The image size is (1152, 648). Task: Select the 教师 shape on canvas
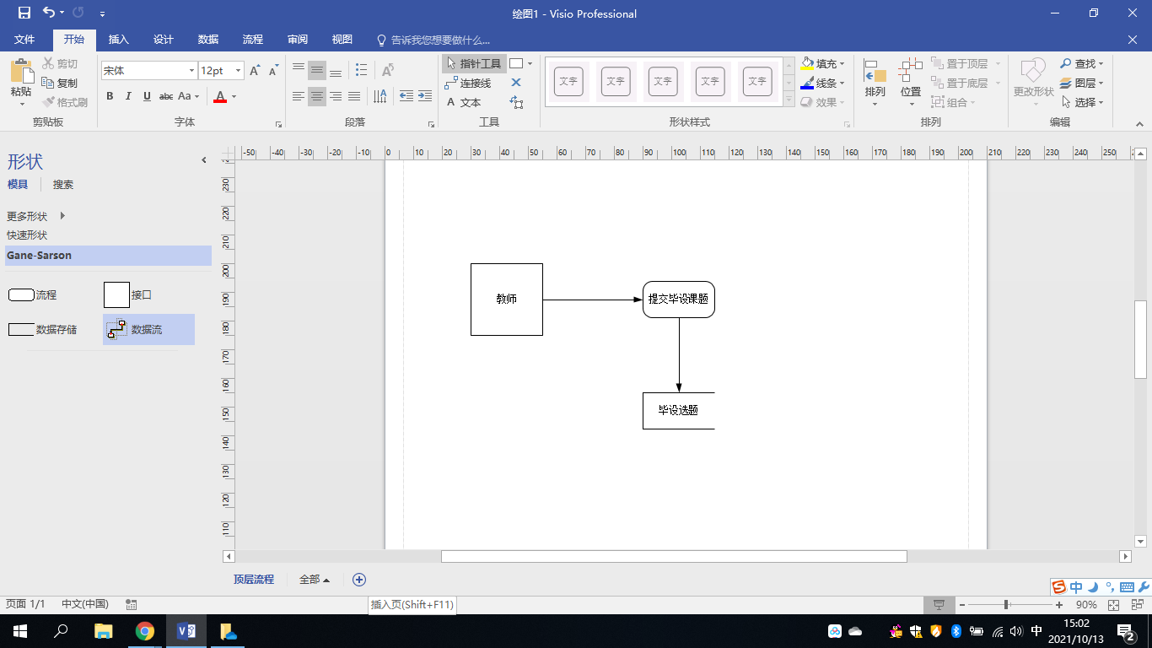[506, 300]
